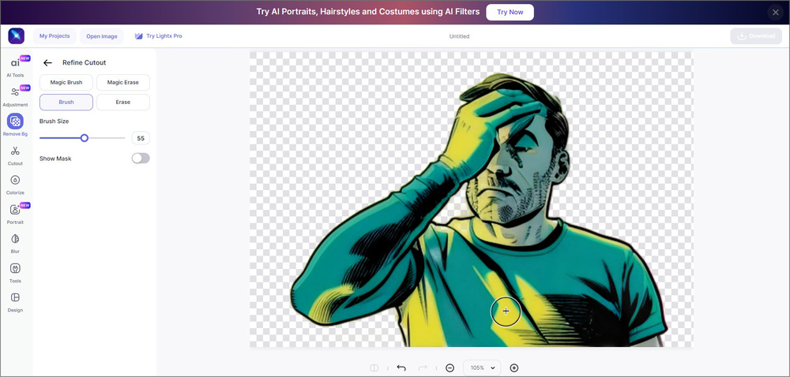Image resolution: width=790 pixels, height=377 pixels.
Task: Open the Portrait tool
Action: click(x=15, y=211)
